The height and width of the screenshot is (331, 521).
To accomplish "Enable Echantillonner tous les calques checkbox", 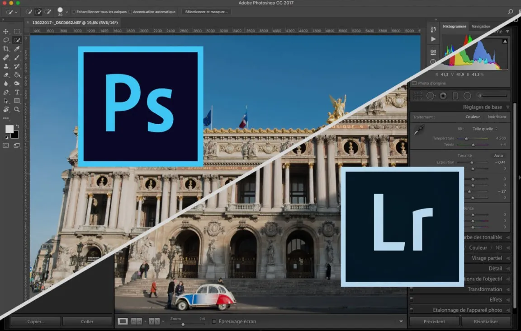I will [74, 12].
